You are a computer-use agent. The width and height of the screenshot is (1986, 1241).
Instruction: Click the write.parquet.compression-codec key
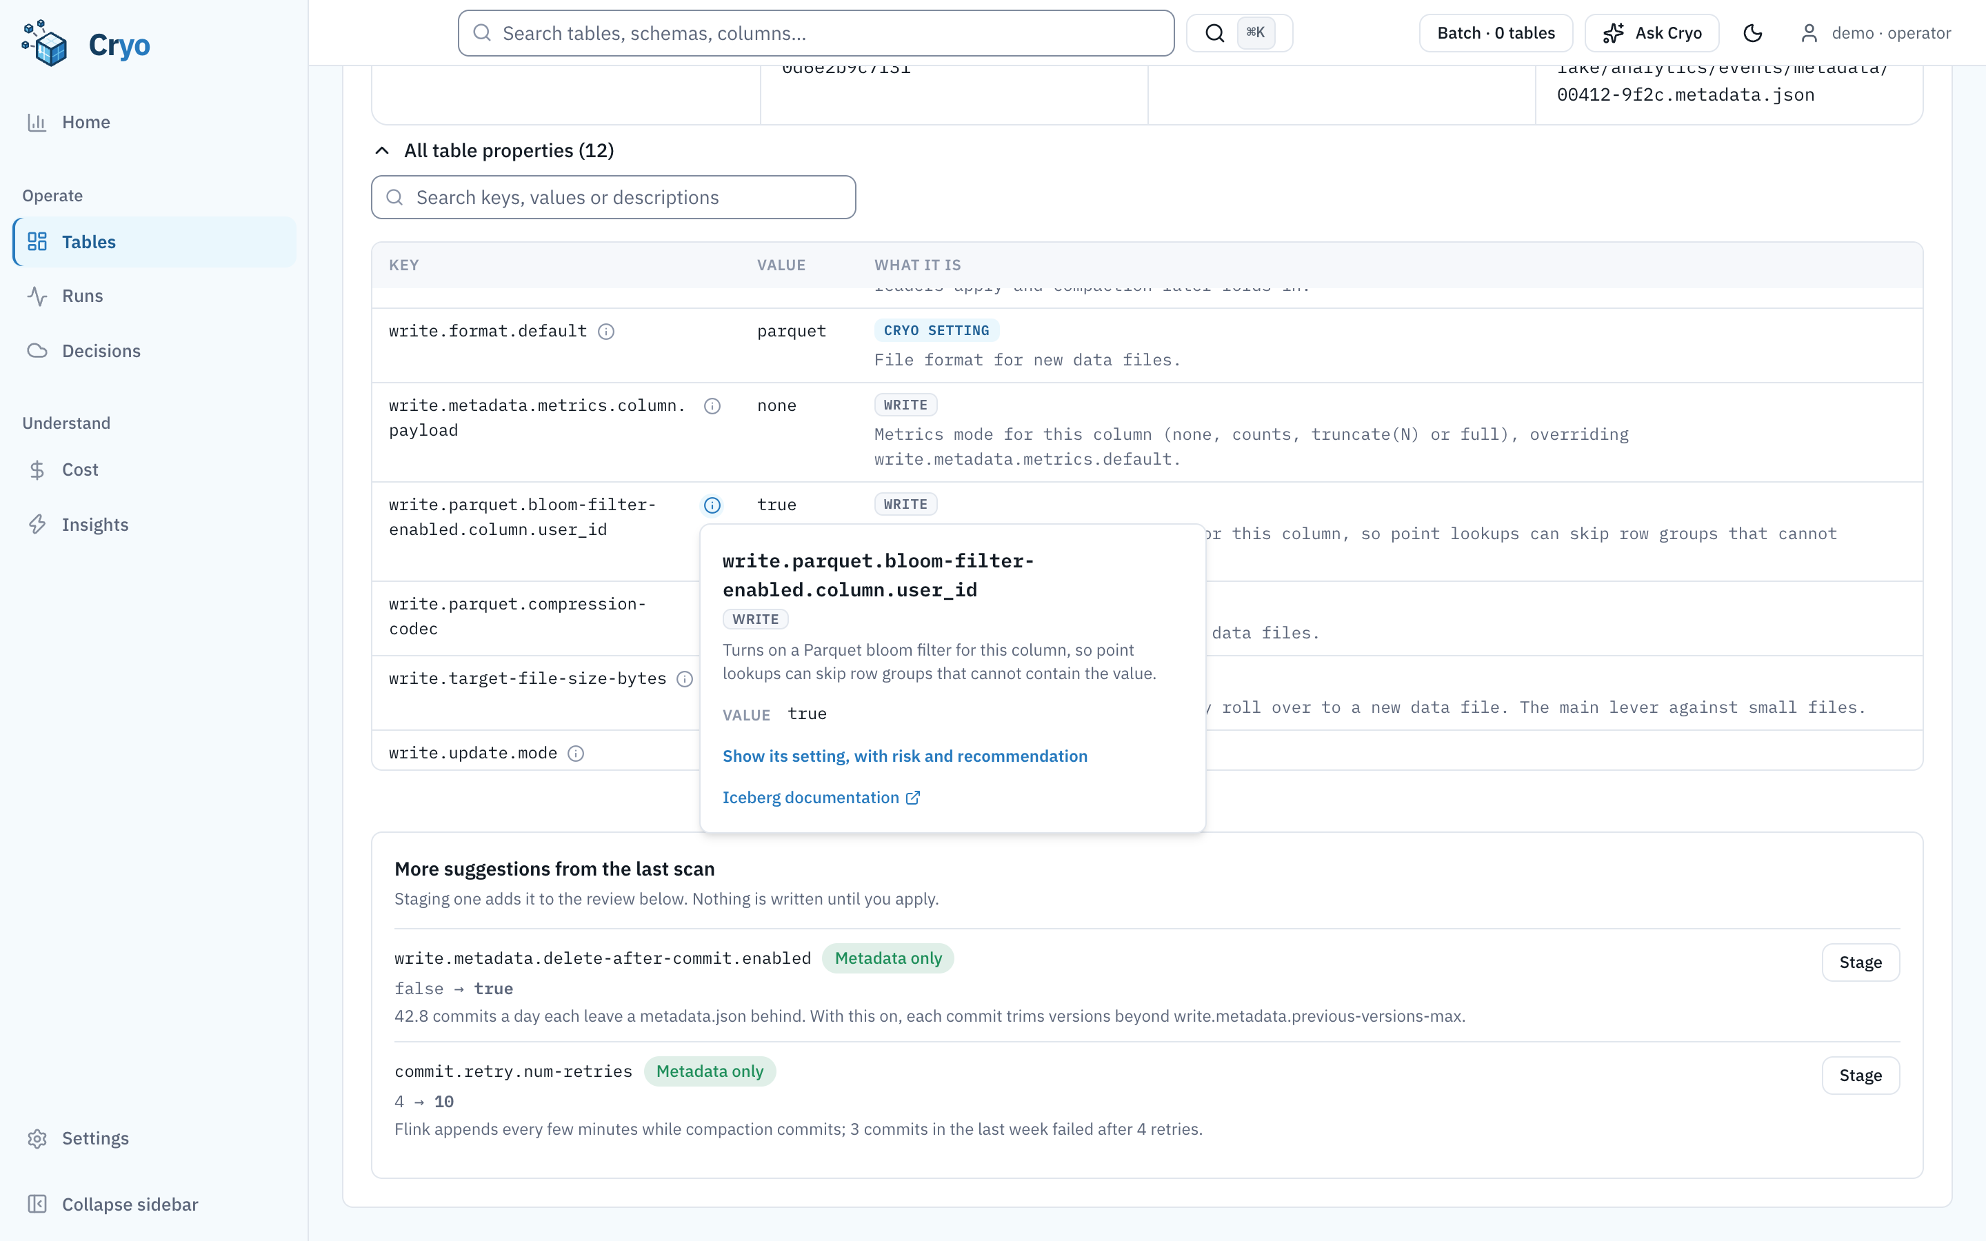[x=517, y=616]
